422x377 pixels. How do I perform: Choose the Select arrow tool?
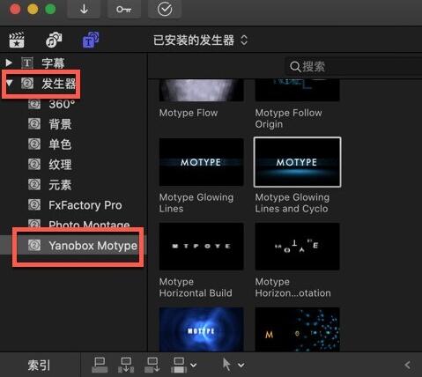[x=226, y=365]
